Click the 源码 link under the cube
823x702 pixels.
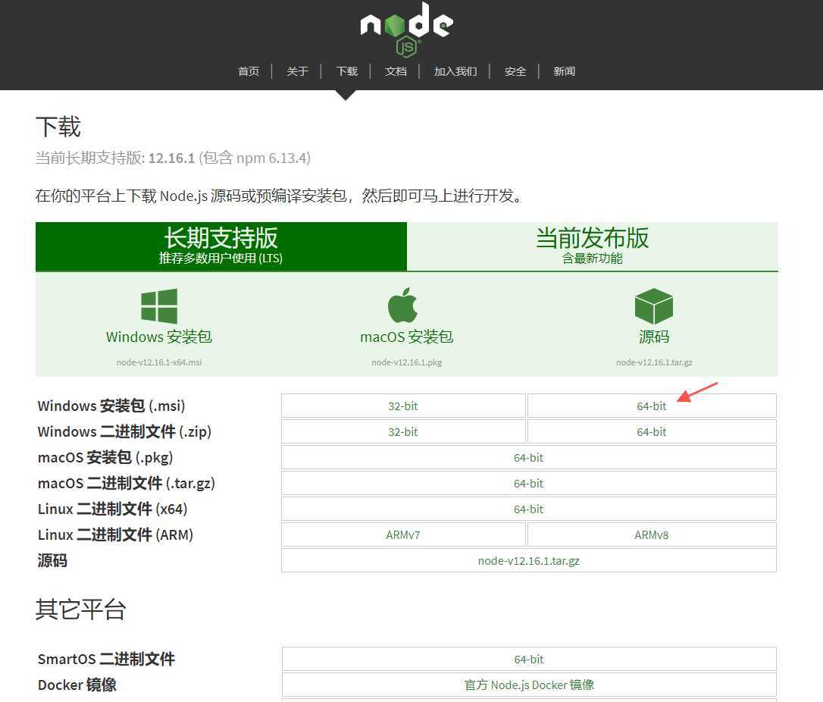pos(654,337)
